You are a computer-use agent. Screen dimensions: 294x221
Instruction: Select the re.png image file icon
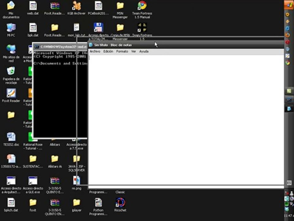coord(76,183)
